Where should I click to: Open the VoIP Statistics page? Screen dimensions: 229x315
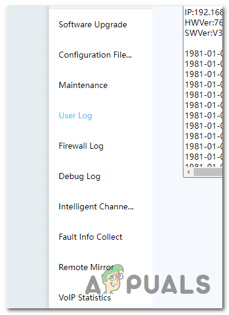click(84, 297)
